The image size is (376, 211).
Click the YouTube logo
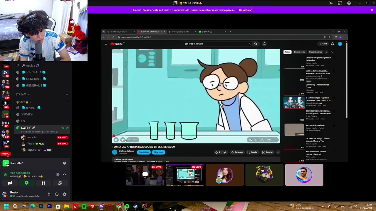pos(117,44)
